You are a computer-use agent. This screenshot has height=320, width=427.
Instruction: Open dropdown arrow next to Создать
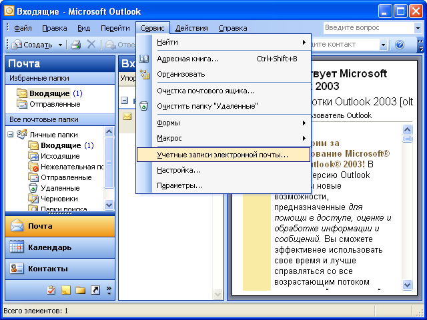[61, 45]
